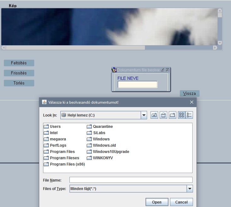Click the Java icon in dialog title
This screenshot has width=231, height=207.
coord(44,102)
